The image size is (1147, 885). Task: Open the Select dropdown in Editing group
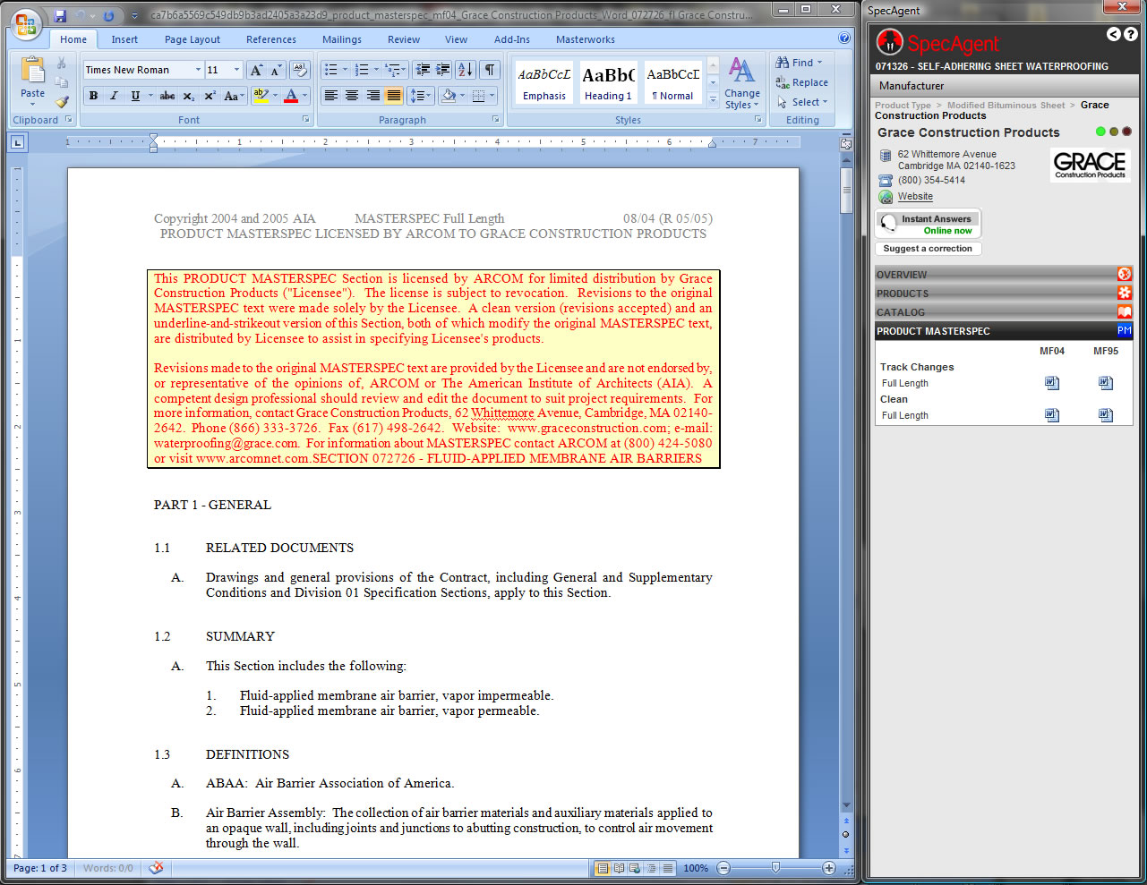tap(802, 102)
